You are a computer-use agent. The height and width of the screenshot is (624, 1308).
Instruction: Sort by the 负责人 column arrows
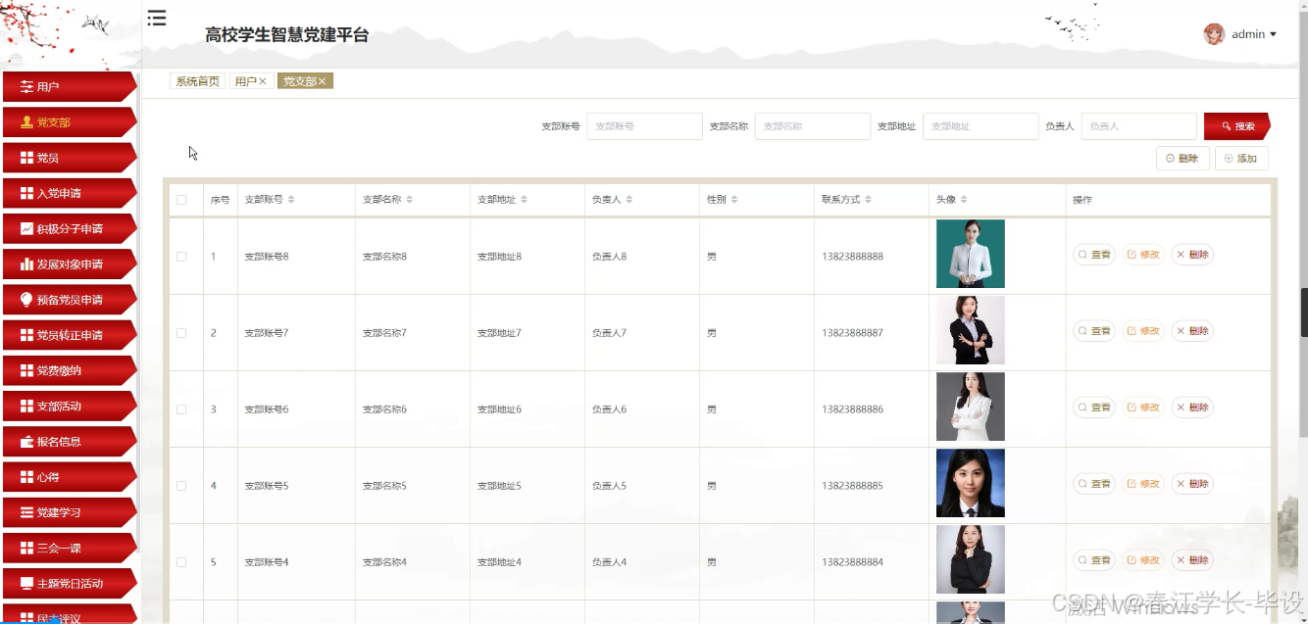coord(629,200)
